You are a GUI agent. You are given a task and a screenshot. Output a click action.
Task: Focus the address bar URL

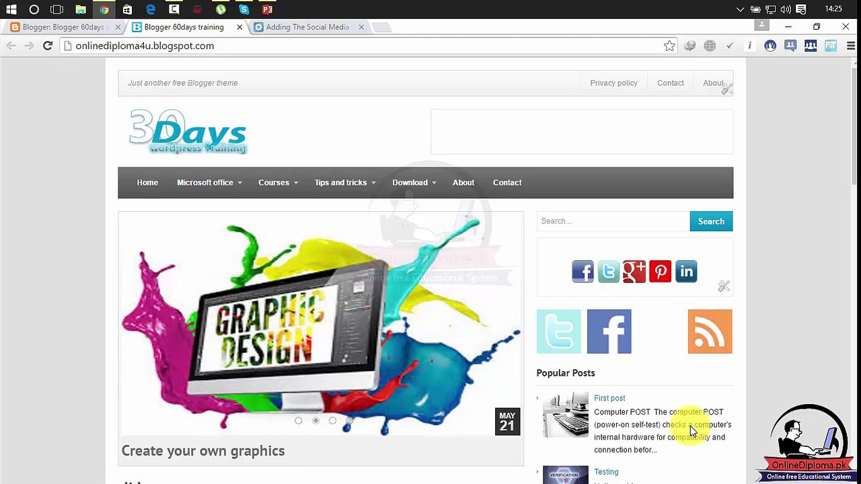[145, 46]
